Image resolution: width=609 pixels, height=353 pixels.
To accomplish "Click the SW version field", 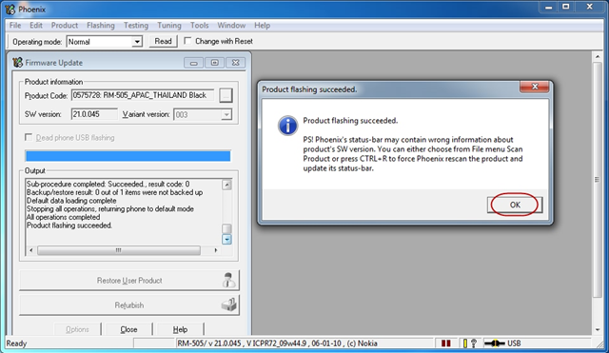I will (x=94, y=114).
